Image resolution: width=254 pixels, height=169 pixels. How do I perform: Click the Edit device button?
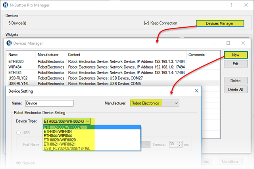[236, 64]
